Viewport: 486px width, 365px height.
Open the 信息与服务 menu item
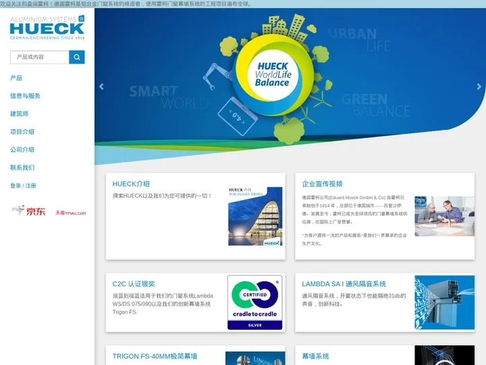click(x=25, y=96)
